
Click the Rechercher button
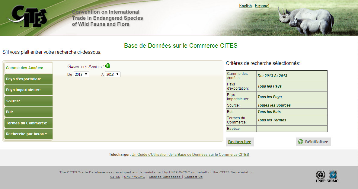click(x=240, y=142)
